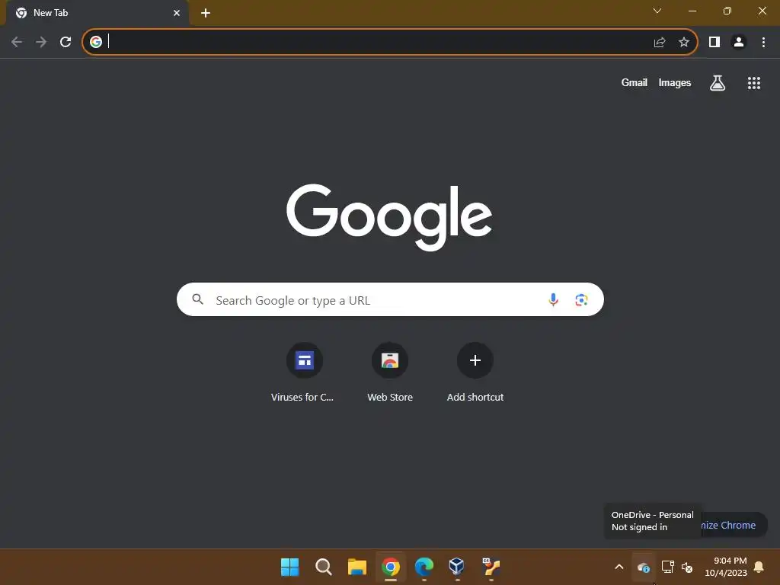
Task: Close the New Tab tab
Action: (177, 13)
